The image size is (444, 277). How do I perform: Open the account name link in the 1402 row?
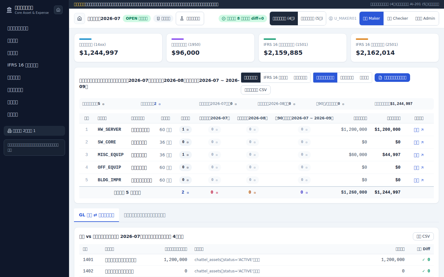[119, 271]
